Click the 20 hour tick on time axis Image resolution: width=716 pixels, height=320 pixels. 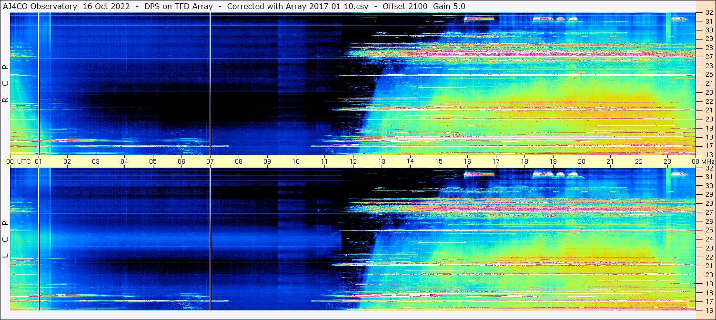[582, 161]
